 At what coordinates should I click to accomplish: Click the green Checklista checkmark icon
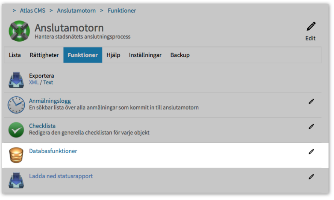(x=16, y=130)
